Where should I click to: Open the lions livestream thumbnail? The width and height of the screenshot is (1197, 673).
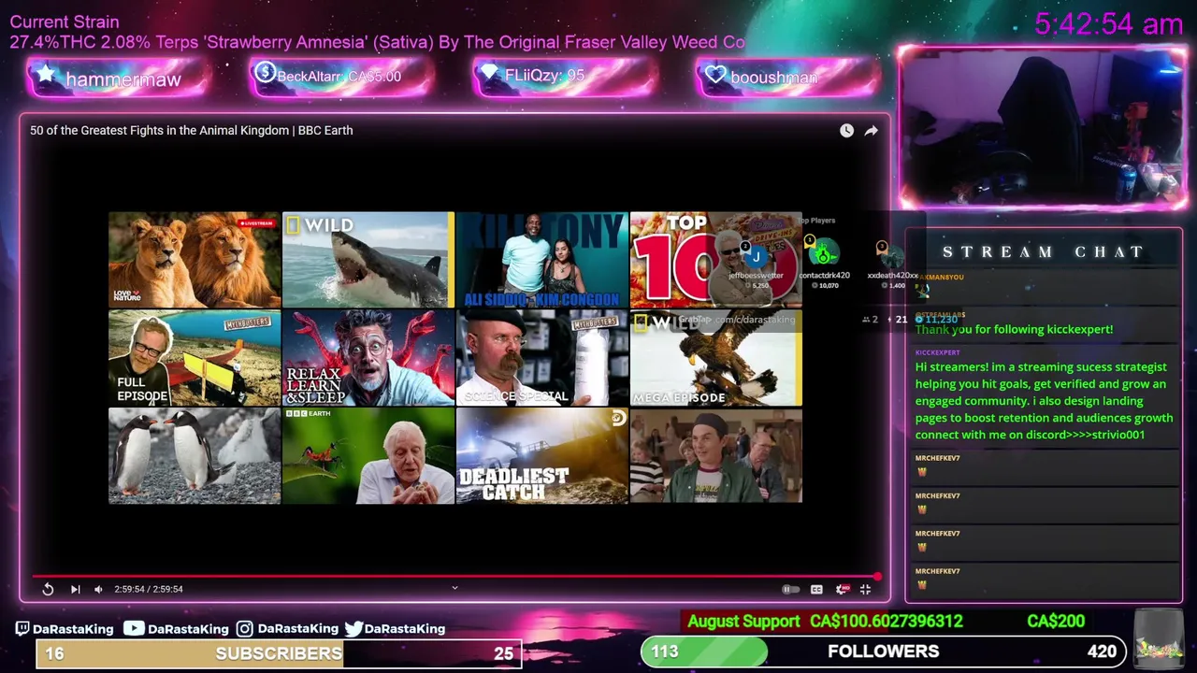pos(195,260)
